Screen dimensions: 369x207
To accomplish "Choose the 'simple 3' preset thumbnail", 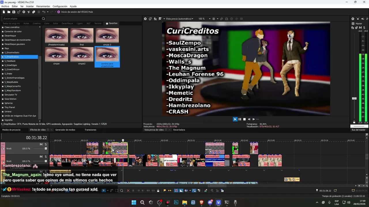I will (x=107, y=37).
